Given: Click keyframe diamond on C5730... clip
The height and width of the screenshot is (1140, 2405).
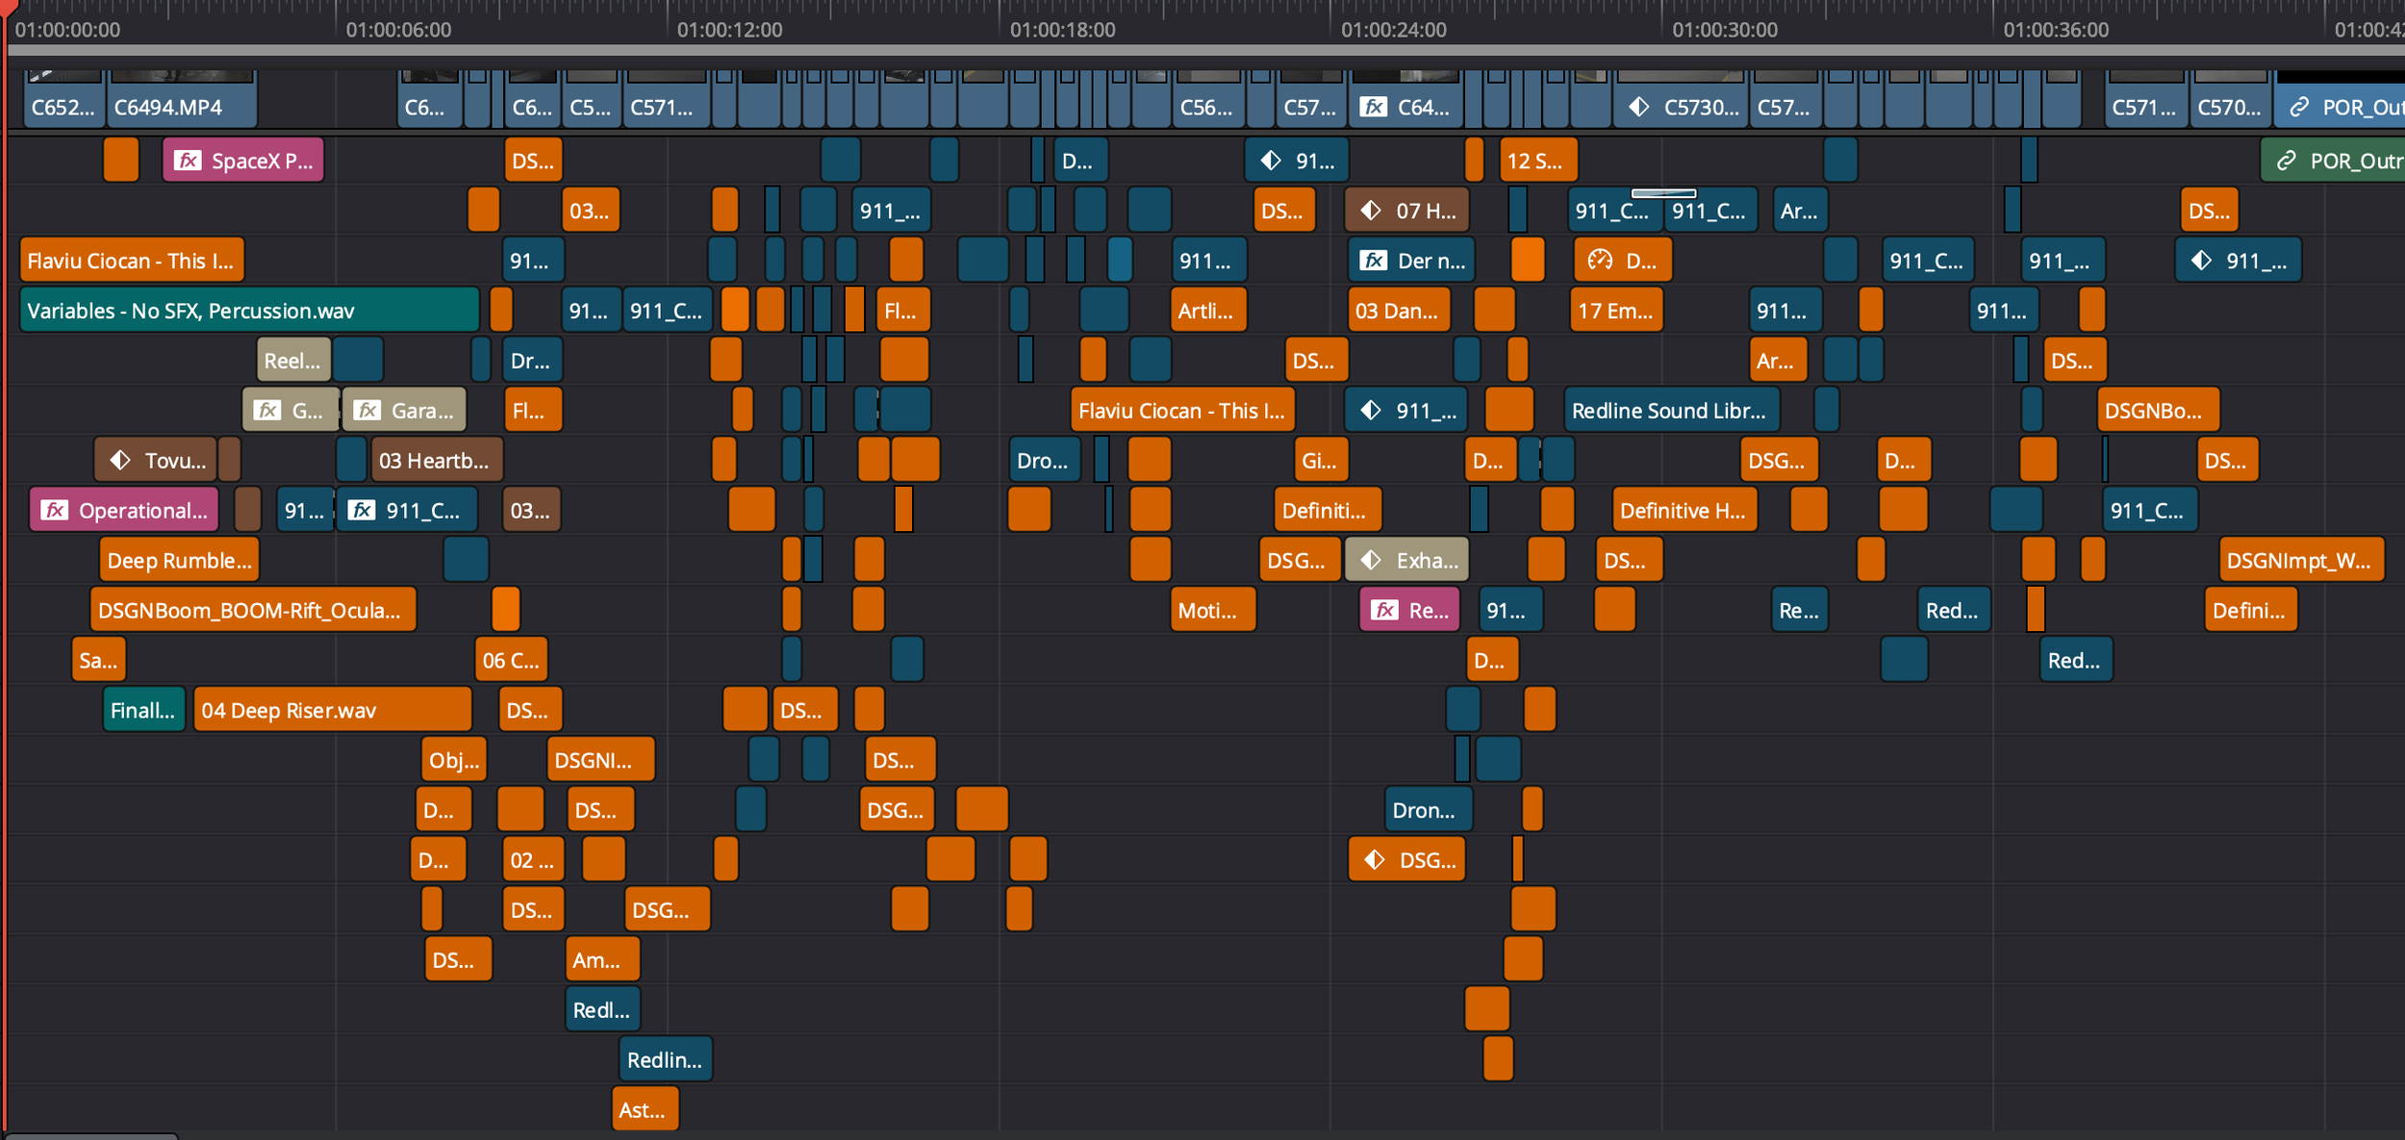Looking at the screenshot, I should point(1638,107).
